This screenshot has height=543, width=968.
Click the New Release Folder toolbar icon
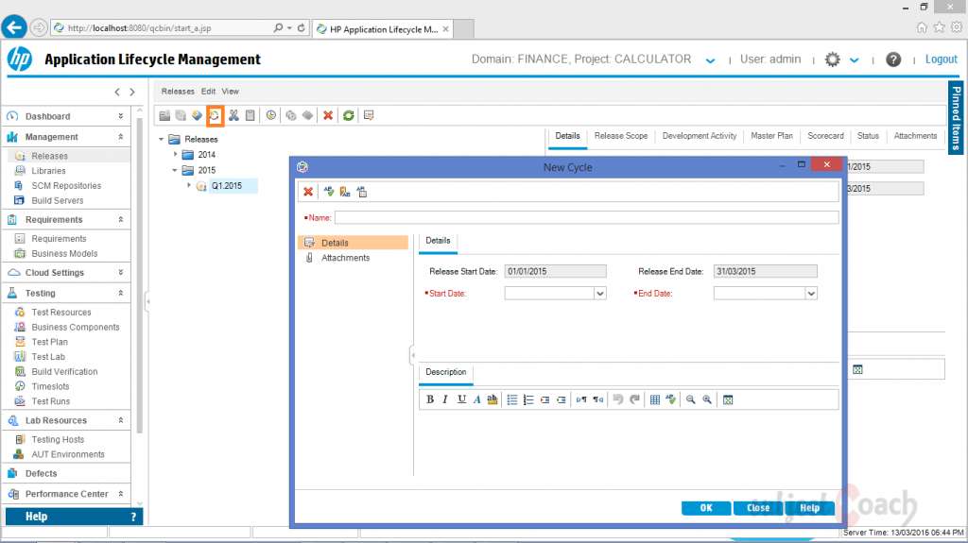[x=164, y=115]
